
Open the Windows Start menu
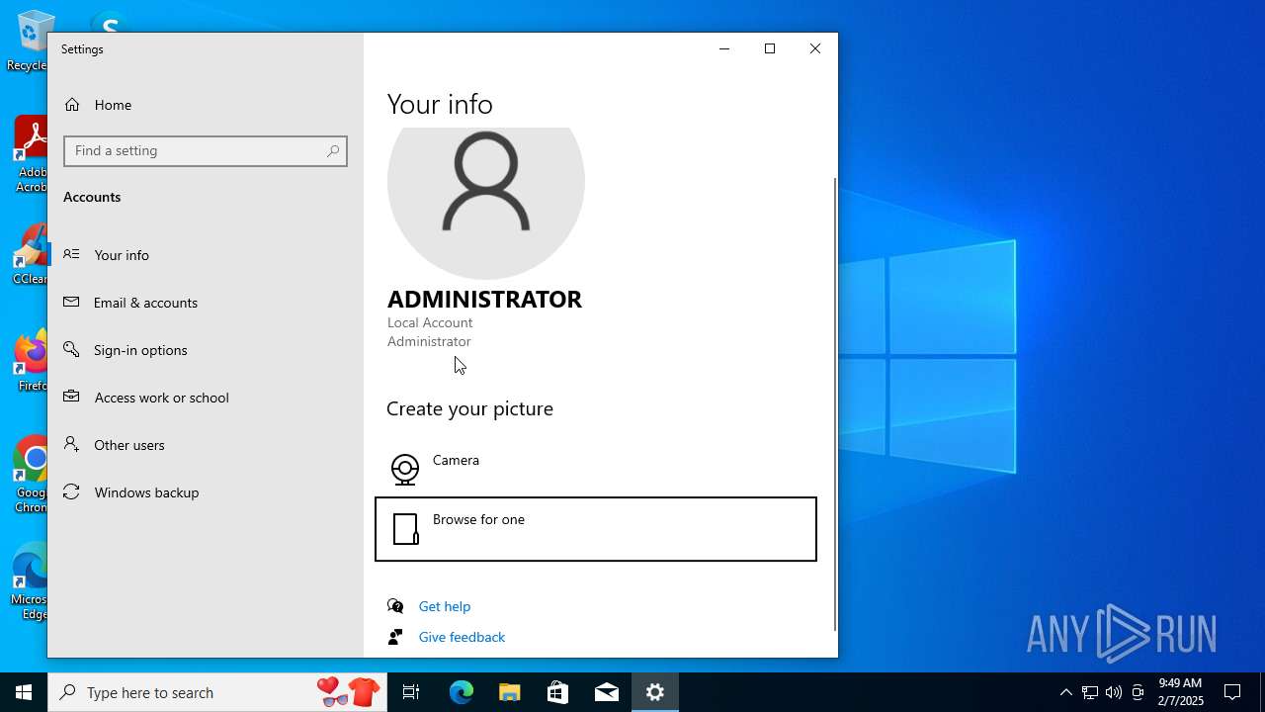click(x=24, y=692)
